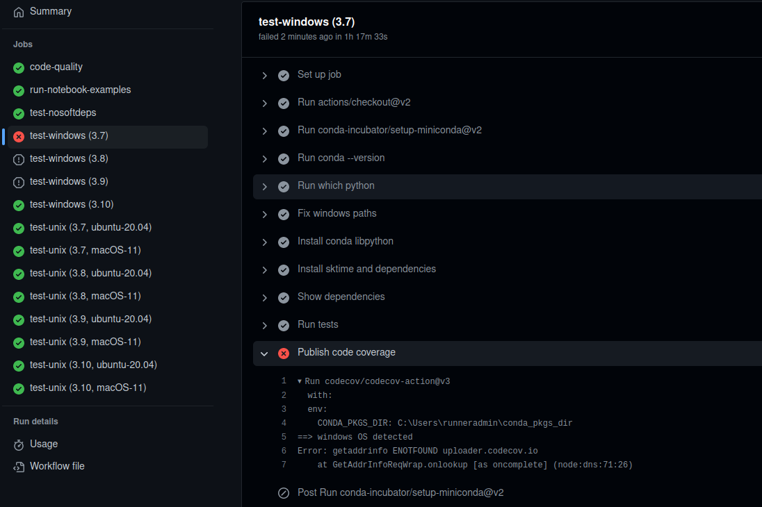This screenshot has width=762, height=507.
Task: Click the skipped circle icon beside Post Run conda-incubator/setup-miniconda@v2
Action: [x=284, y=492]
